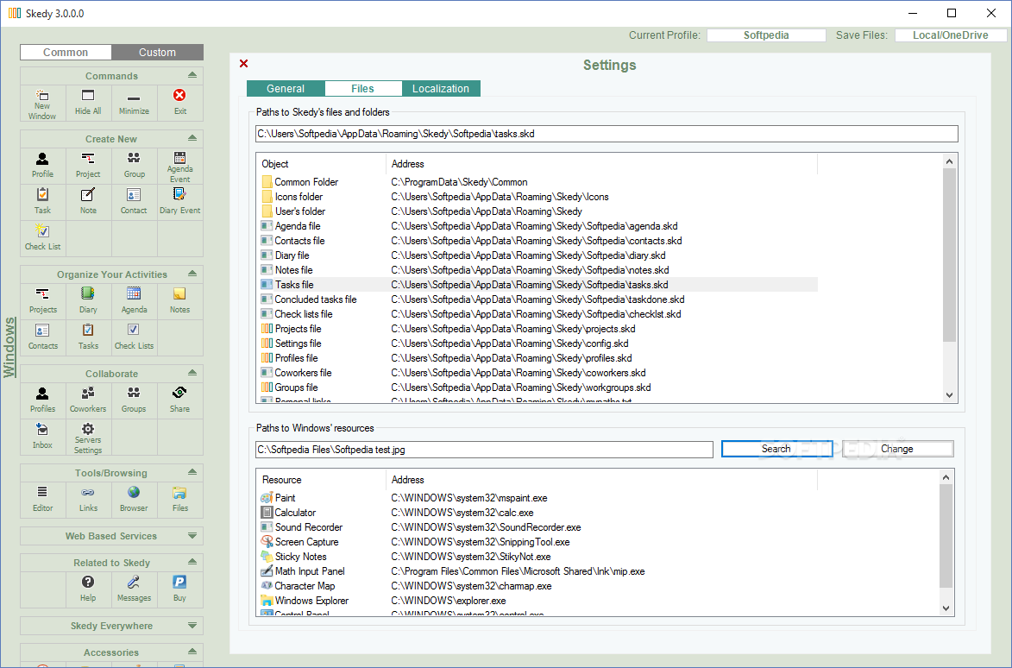Viewport: 1012px width, 668px height.
Task: Collapse the Commands section
Action: click(192, 75)
